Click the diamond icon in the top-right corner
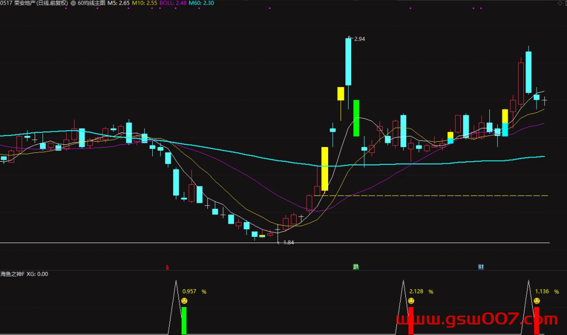This screenshot has height=335, width=567. pyautogui.click(x=560, y=3)
